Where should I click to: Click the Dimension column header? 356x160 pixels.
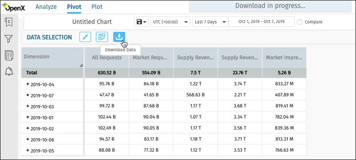tap(52, 57)
